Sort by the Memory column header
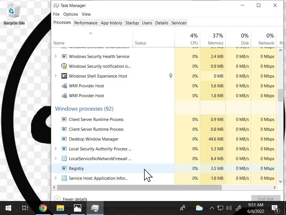 [213, 39]
